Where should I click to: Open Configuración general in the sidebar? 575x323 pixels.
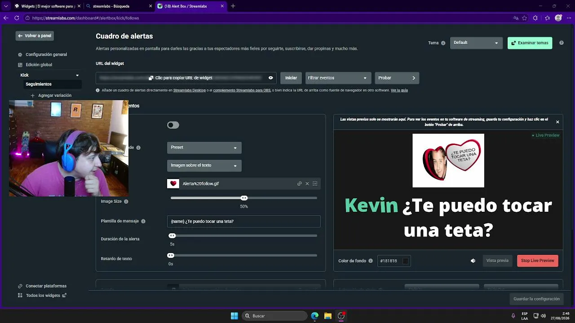[x=46, y=55]
